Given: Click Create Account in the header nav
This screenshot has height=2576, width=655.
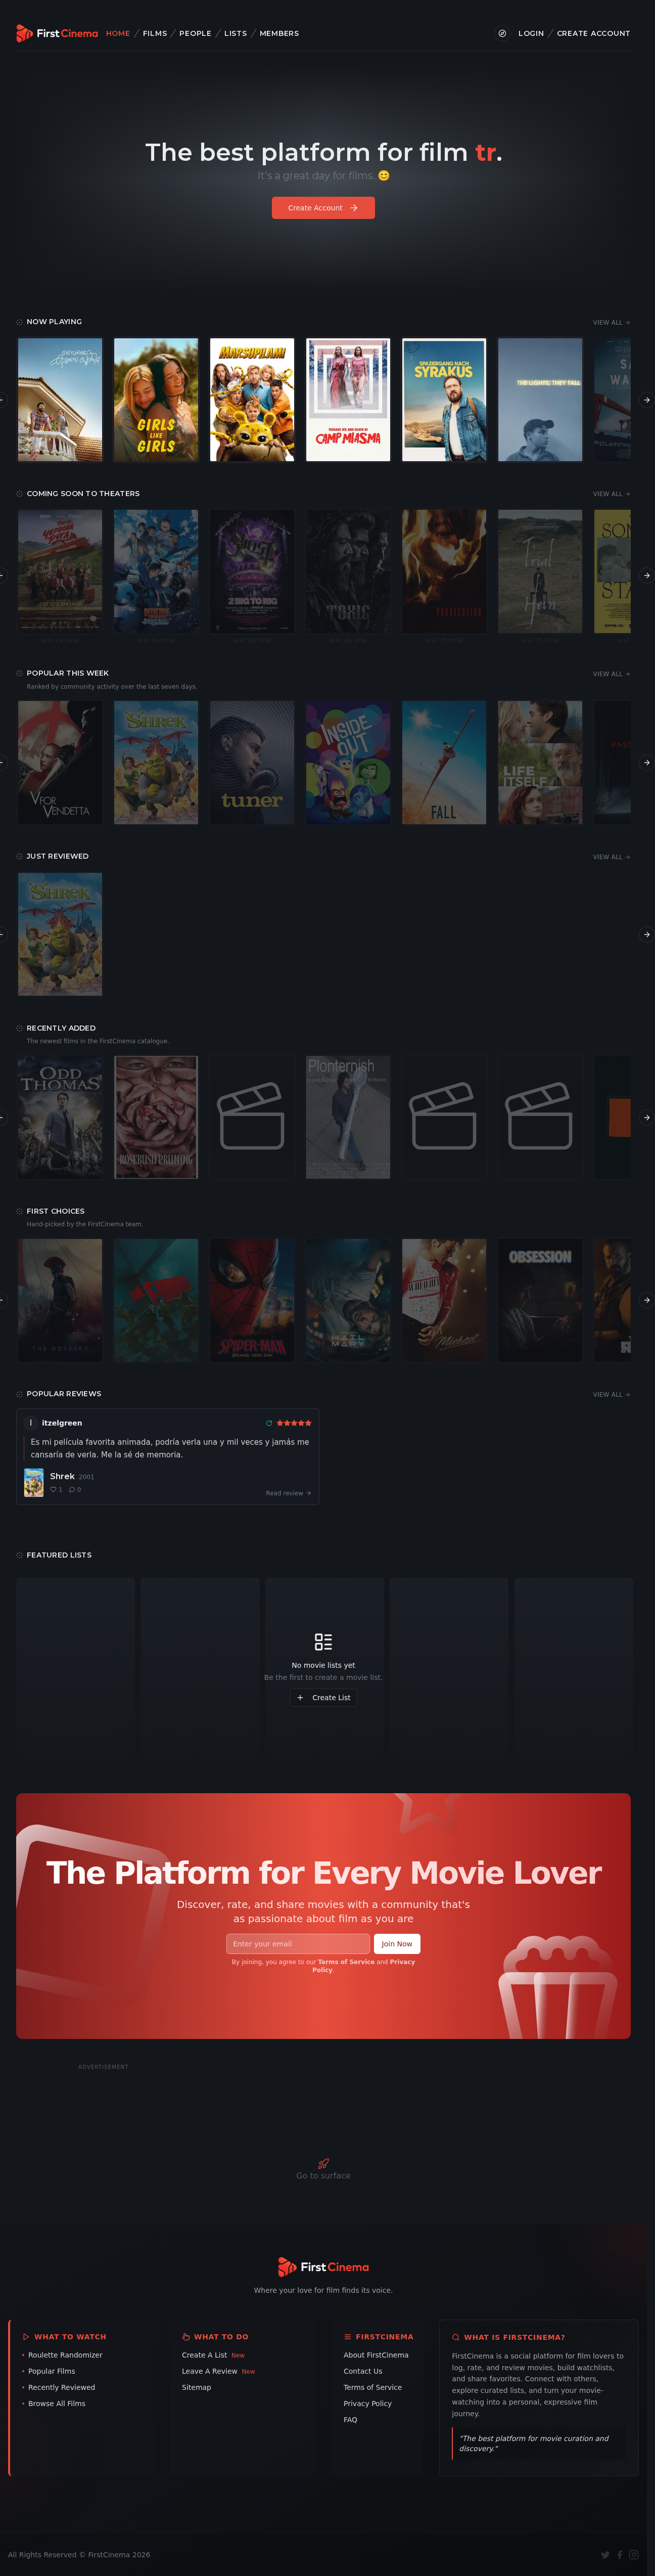Looking at the screenshot, I should [593, 33].
